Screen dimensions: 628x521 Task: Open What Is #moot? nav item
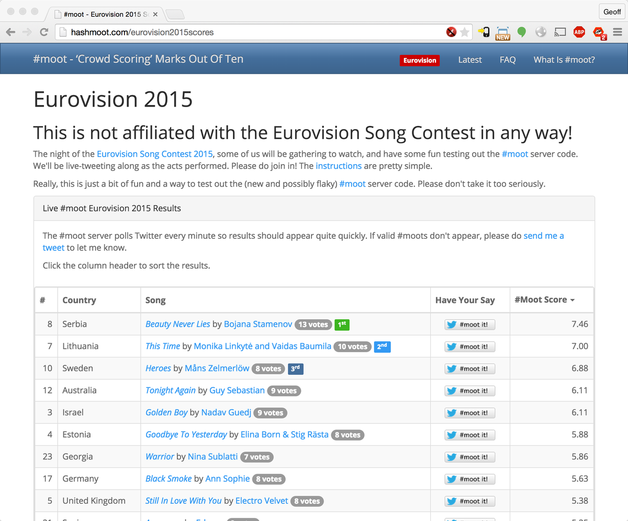[x=564, y=60]
